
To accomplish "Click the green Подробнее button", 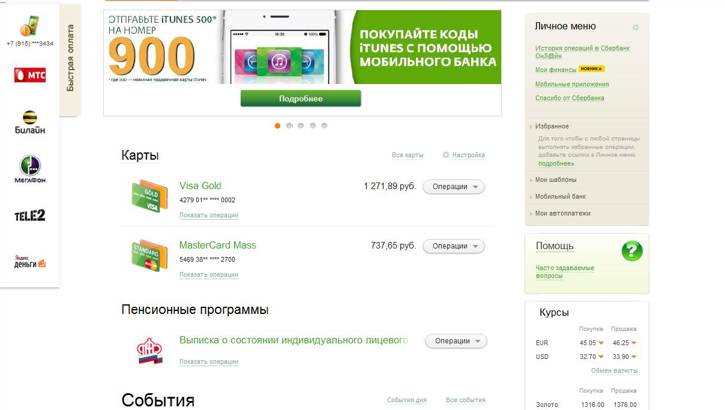I will click(x=301, y=98).
